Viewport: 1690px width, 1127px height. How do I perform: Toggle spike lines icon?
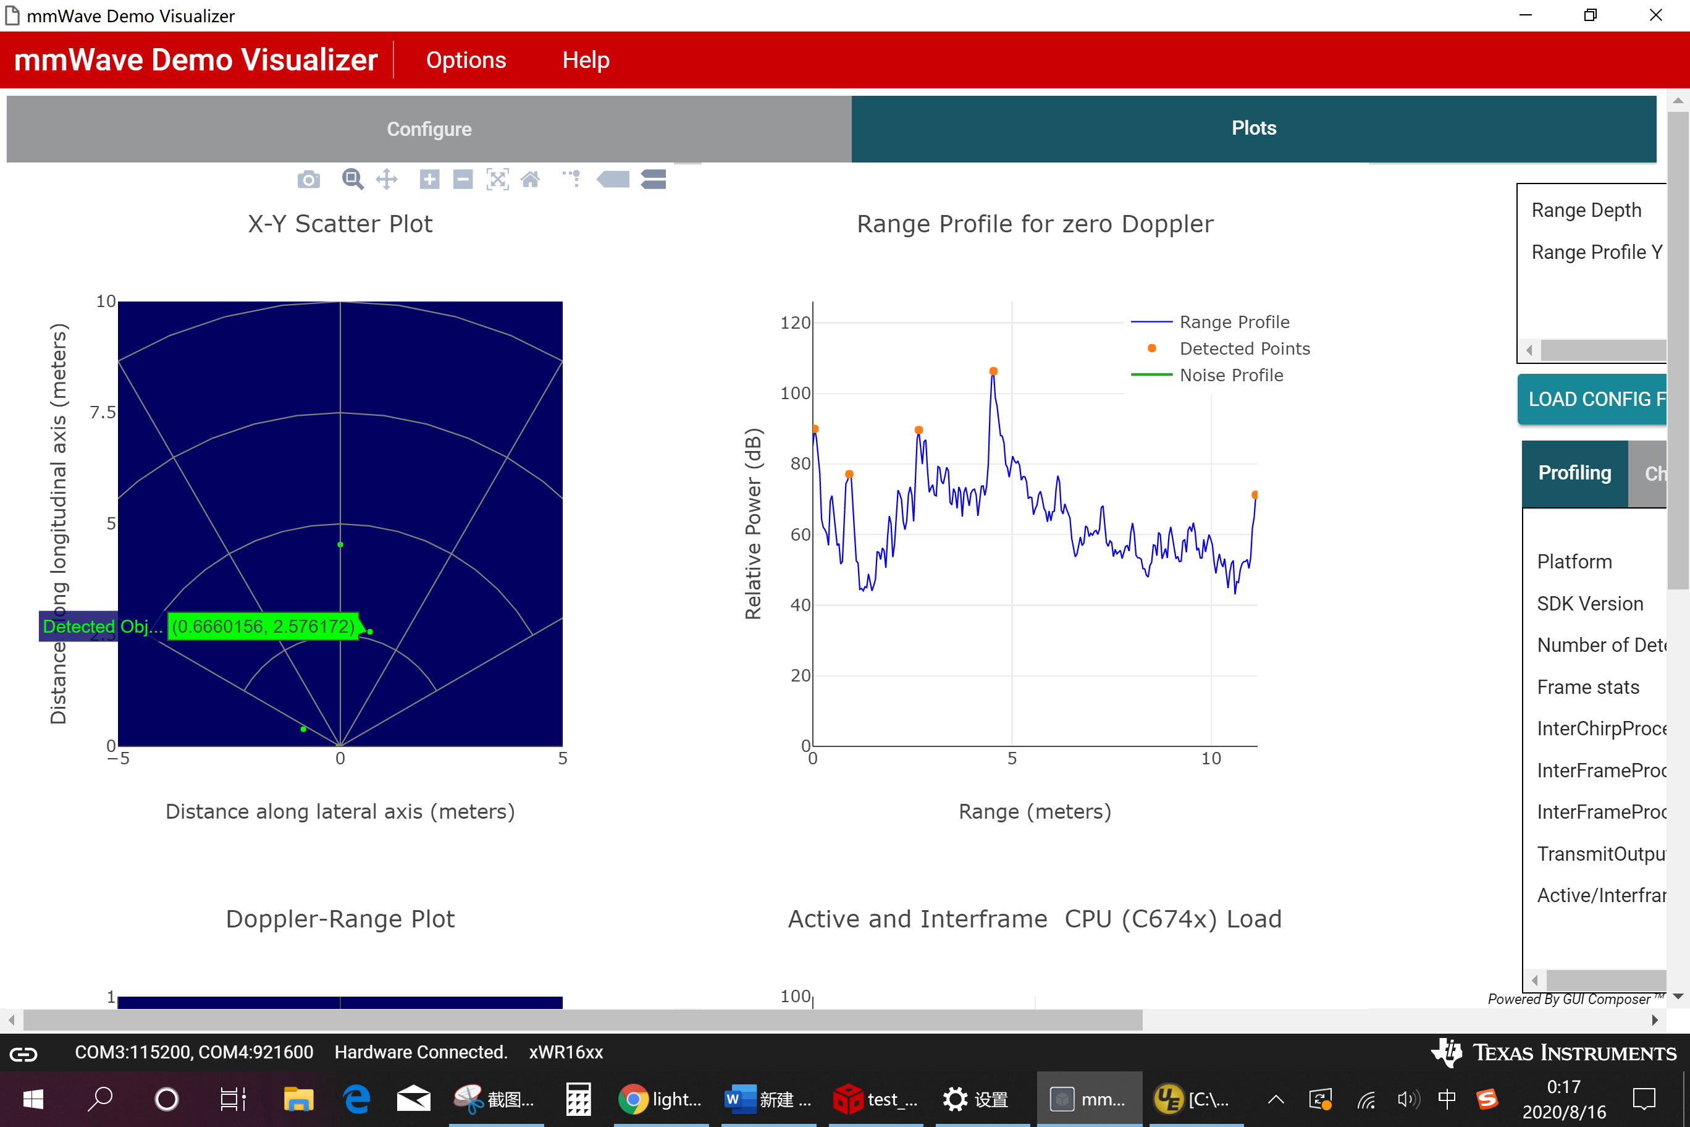point(572,179)
